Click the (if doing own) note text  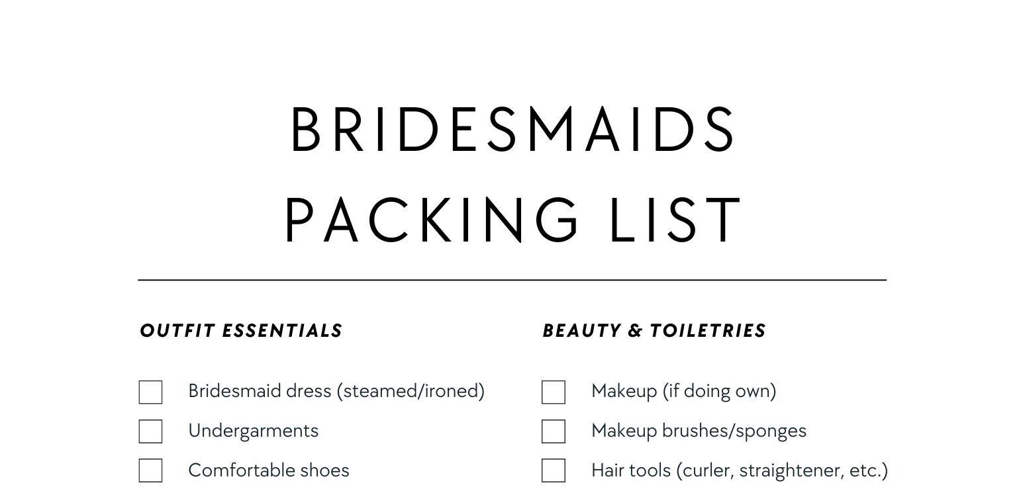point(719,391)
